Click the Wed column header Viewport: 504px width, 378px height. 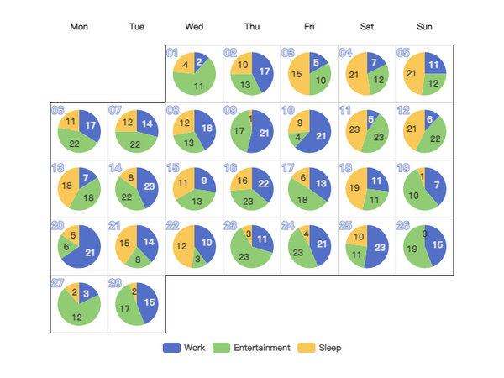194,26
